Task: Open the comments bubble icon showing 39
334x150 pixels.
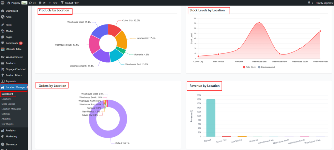Action: click(x=40, y=3)
